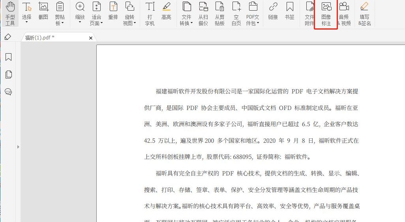
Task: Create PDF from clipboard (从剪贴板)
Action: [x=219, y=13]
